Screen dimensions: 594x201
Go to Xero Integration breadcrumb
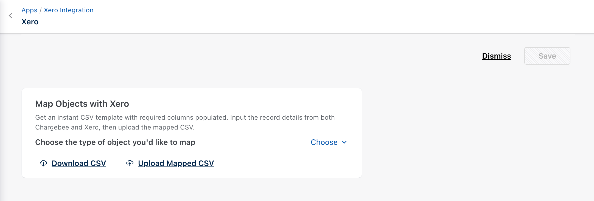pos(69,10)
